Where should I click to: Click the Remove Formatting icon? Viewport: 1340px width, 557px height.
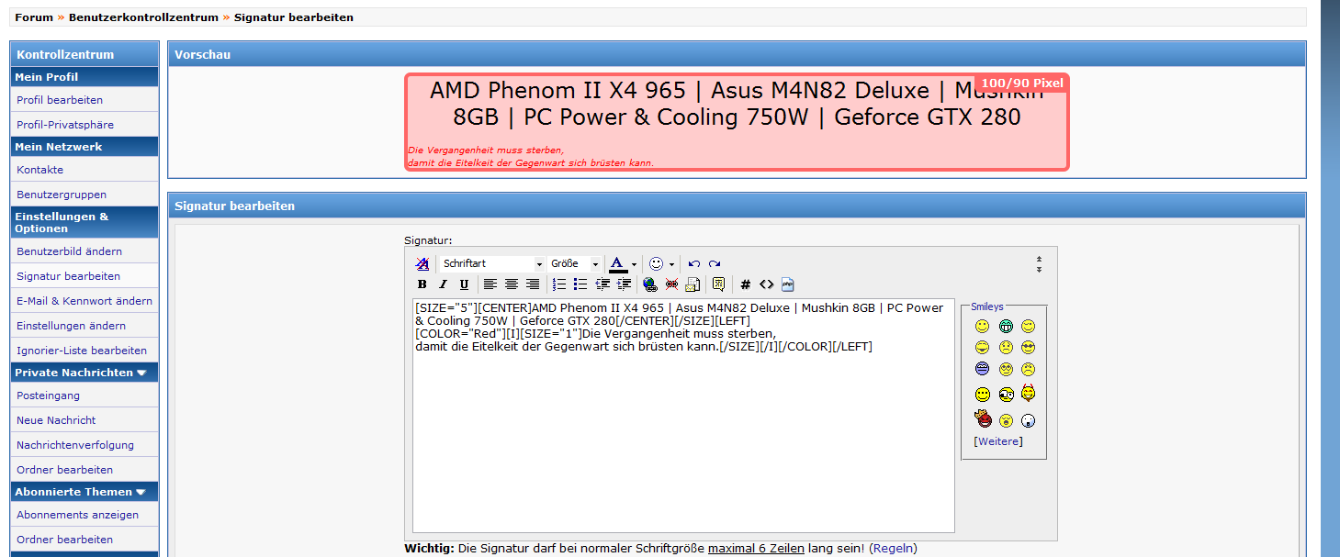click(422, 263)
